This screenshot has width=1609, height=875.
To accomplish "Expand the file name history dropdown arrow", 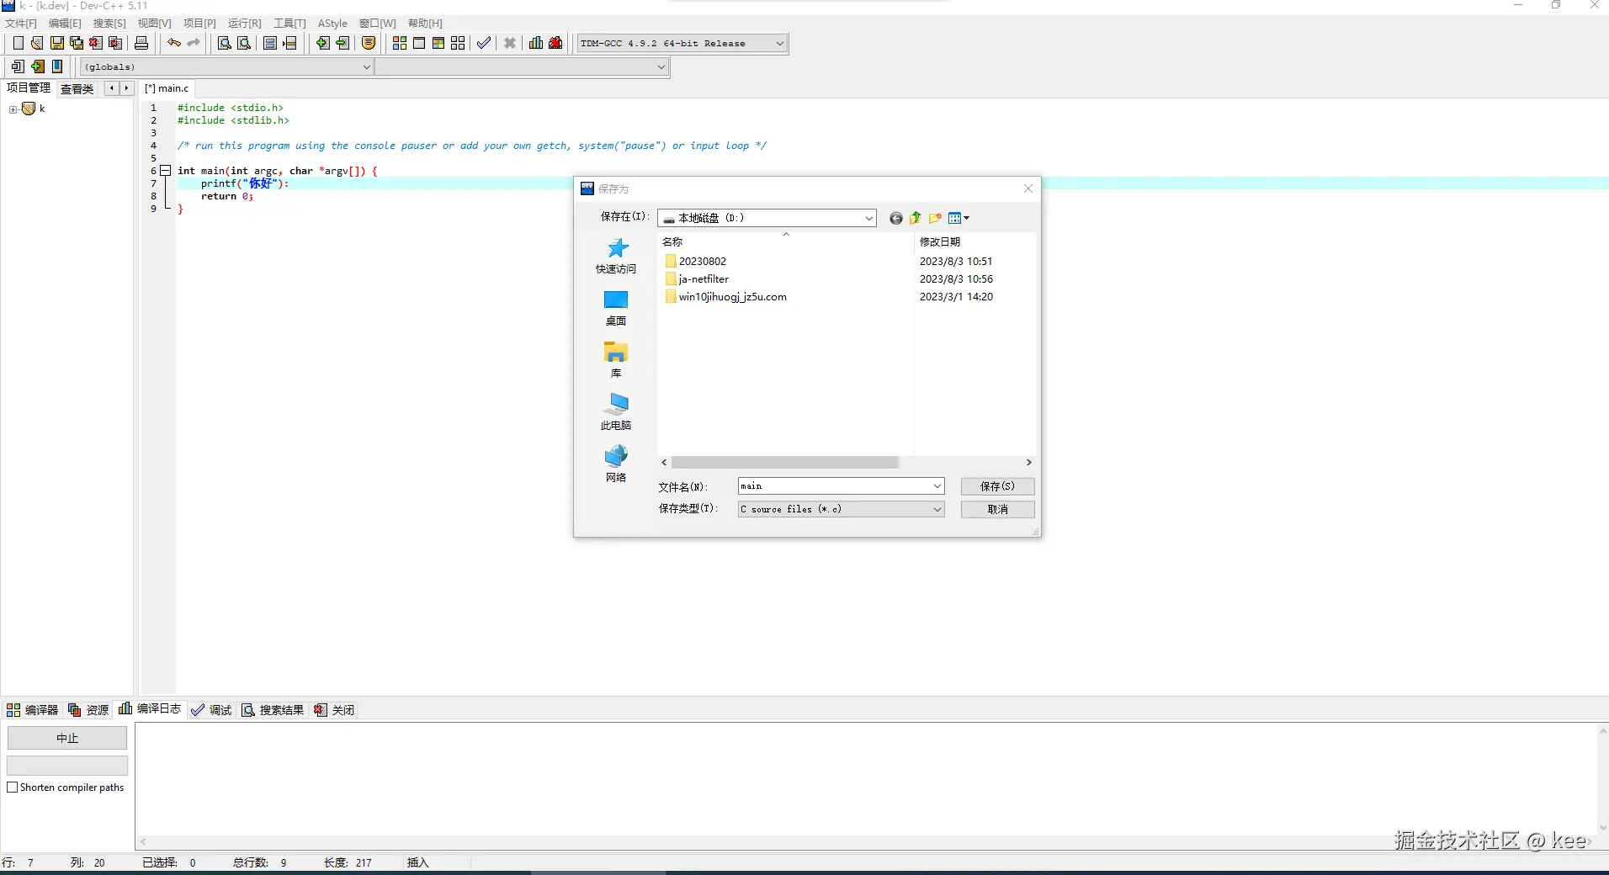I will click(x=937, y=486).
